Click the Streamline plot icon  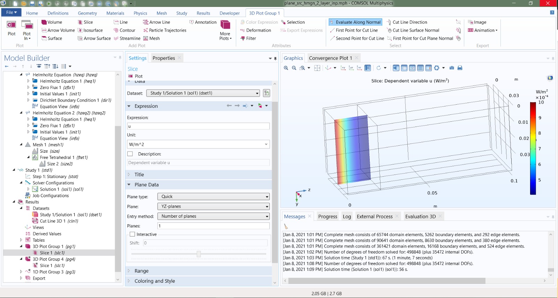(x=116, y=39)
